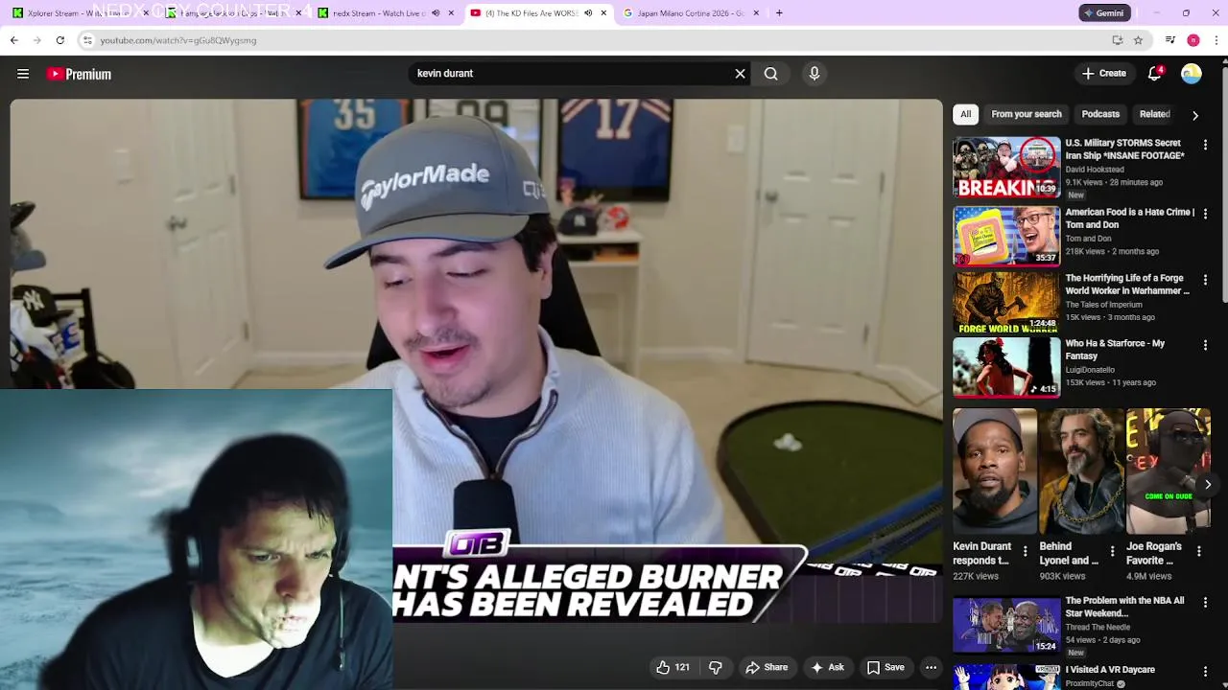Open options for 'Kevin Durant responds' Short
1228x690 pixels.
tap(1026, 551)
